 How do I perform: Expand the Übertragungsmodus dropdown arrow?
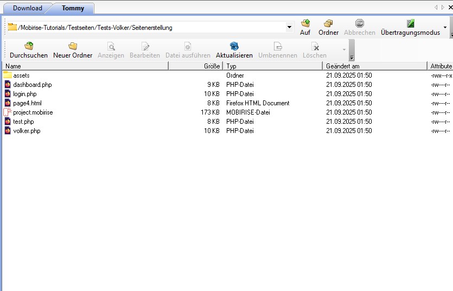click(x=445, y=27)
